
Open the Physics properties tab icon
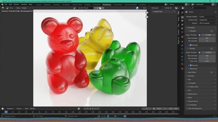[182, 53]
